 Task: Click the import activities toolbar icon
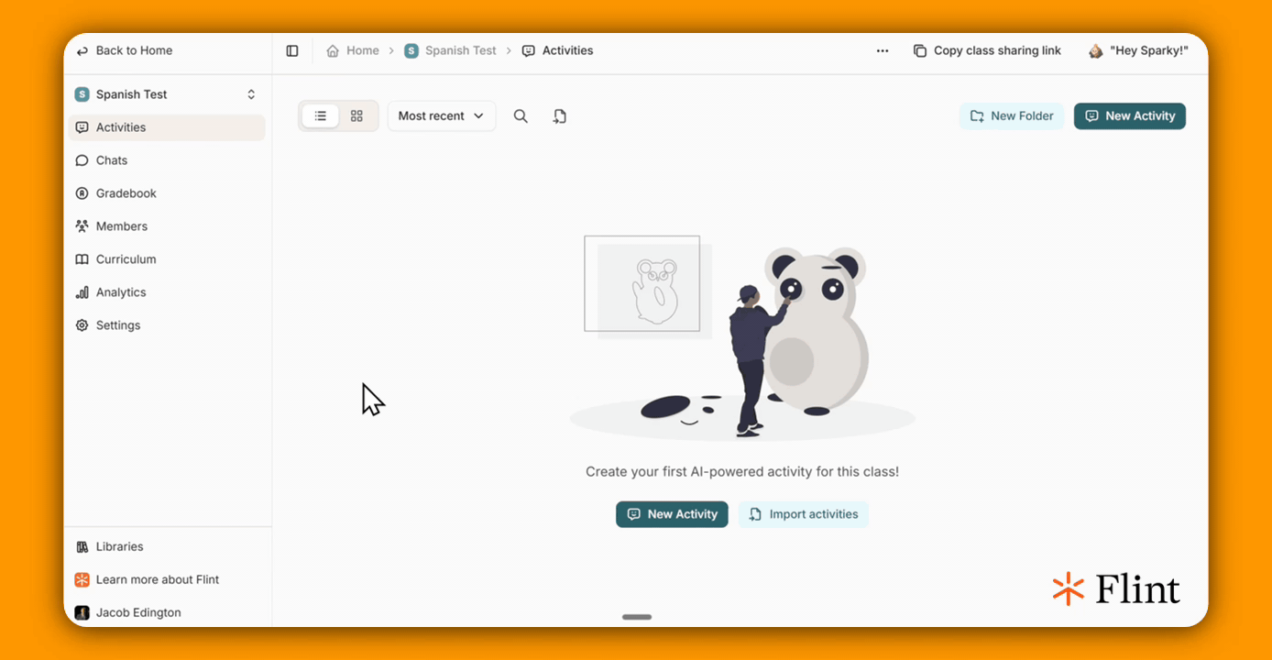(560, 116)
